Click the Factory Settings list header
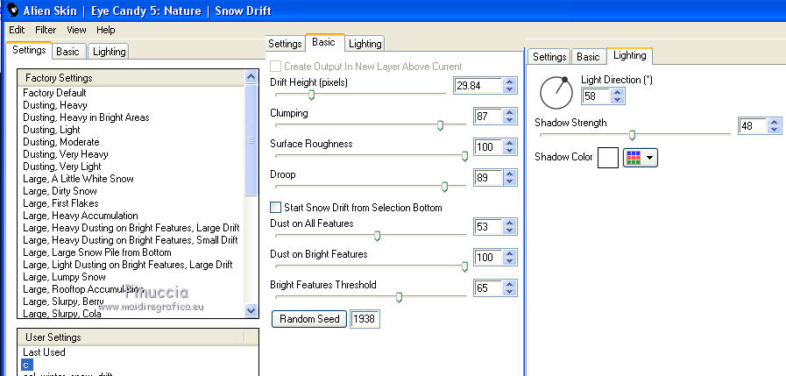786x376 pixels. [131, 78]
